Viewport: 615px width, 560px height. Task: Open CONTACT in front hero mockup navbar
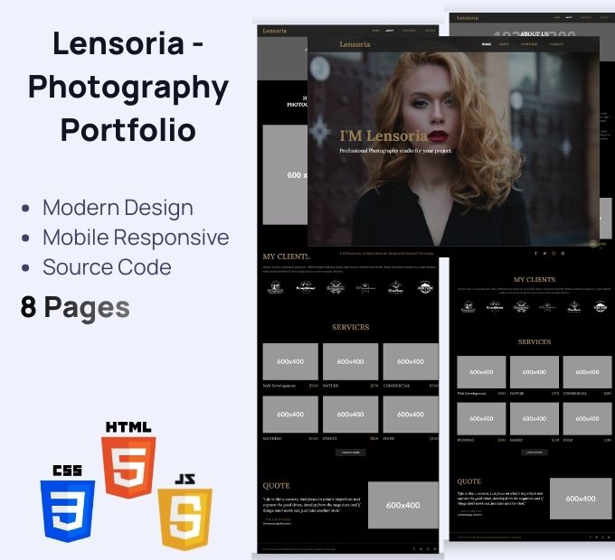click(556, 44)
